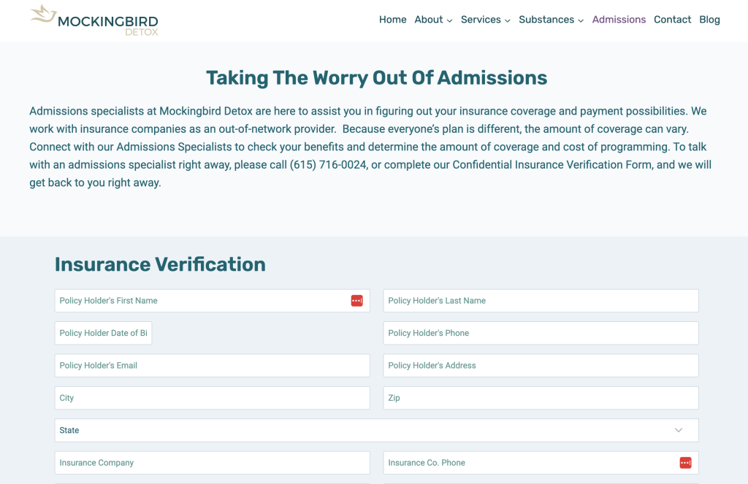This screenshot has width=748, height=484.
Task: Click the Mockingbird Detox logo
Action: [94, 20]
